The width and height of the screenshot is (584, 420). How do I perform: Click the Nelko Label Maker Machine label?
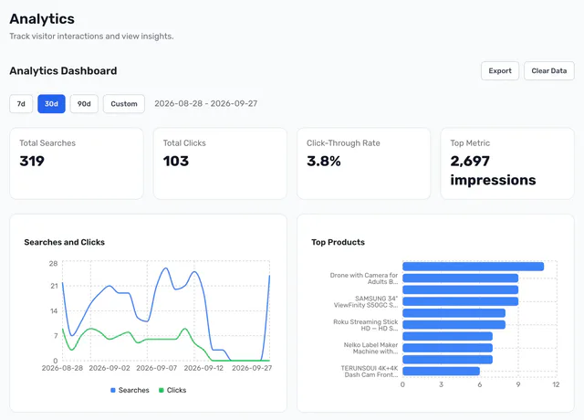[370, 348]
